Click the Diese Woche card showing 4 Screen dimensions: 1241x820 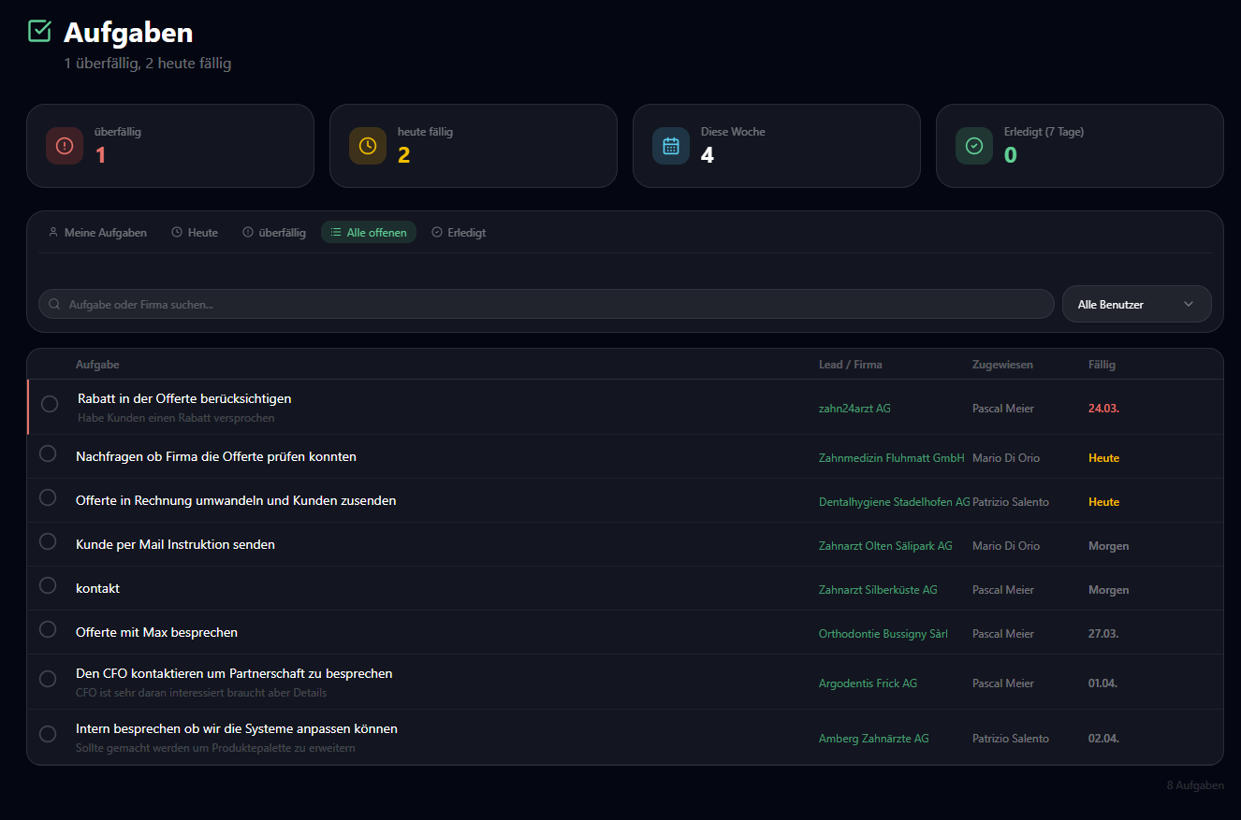(x=777, y=146)
